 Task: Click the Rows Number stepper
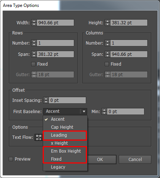pos(34,43)
